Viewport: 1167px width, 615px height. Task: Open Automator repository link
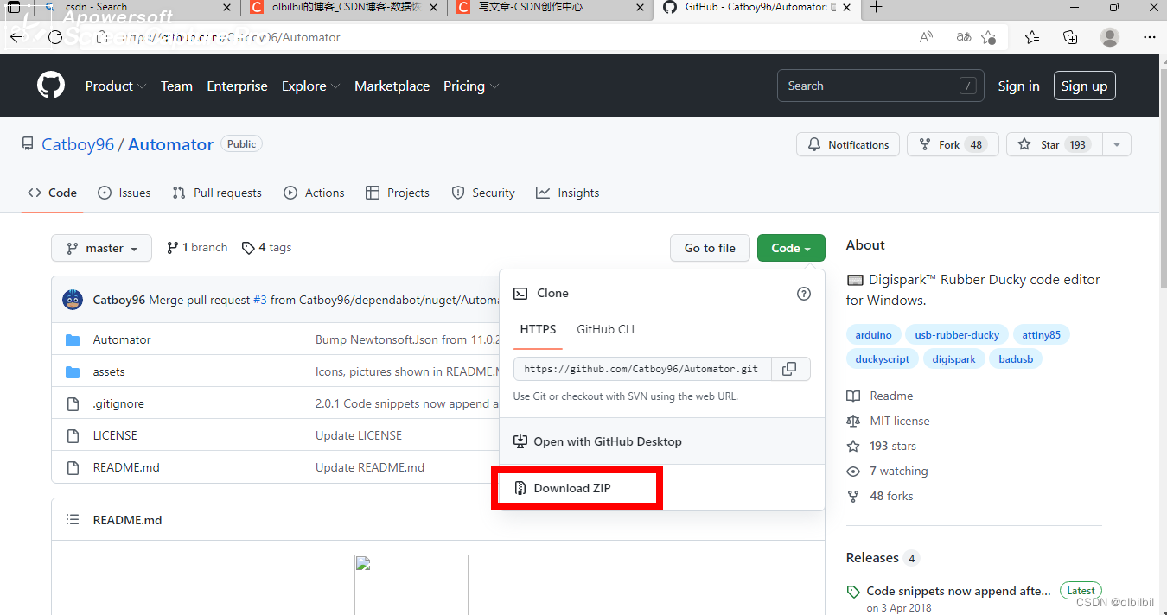[x=170, y=144]
